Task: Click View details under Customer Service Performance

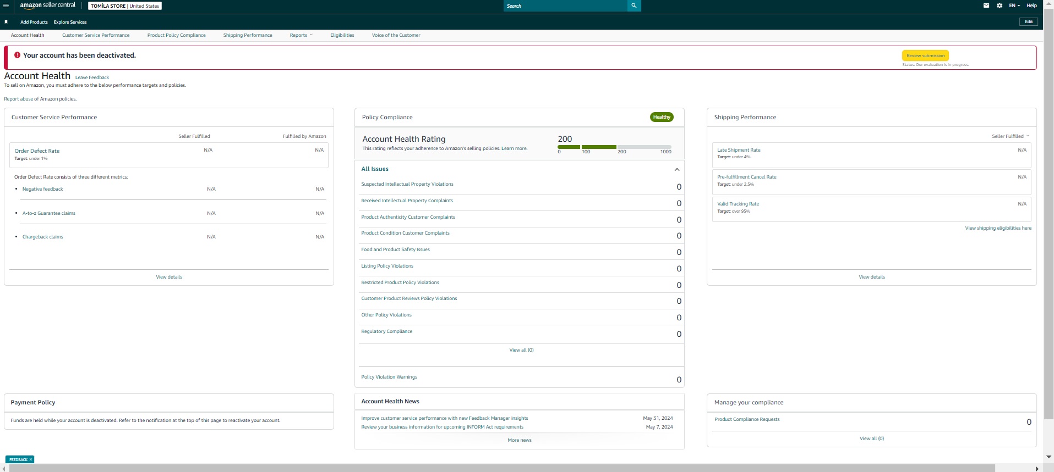Action: tap(169, 277)
